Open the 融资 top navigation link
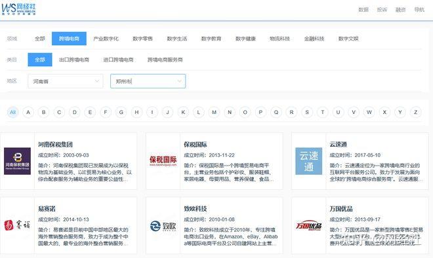The width and height of the screenshot is (433, 258). tap(400, 10)
